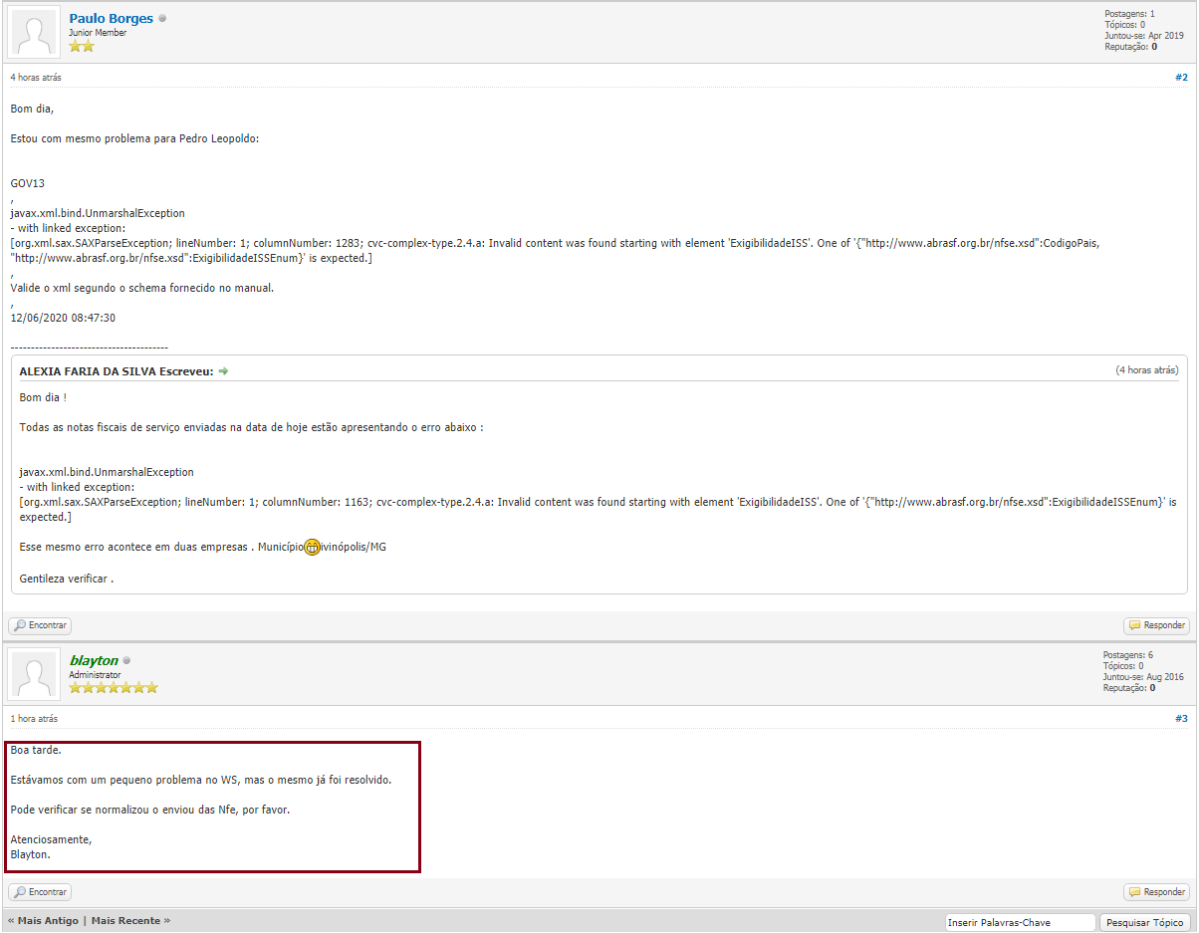Click 'Administrator' user title
This screenshot has height=933, width=1199.
tap(95, 674)
